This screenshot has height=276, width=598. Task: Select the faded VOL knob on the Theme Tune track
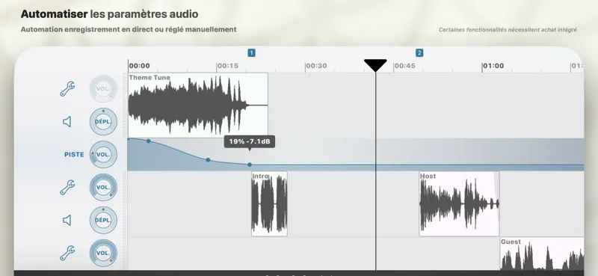103,89
